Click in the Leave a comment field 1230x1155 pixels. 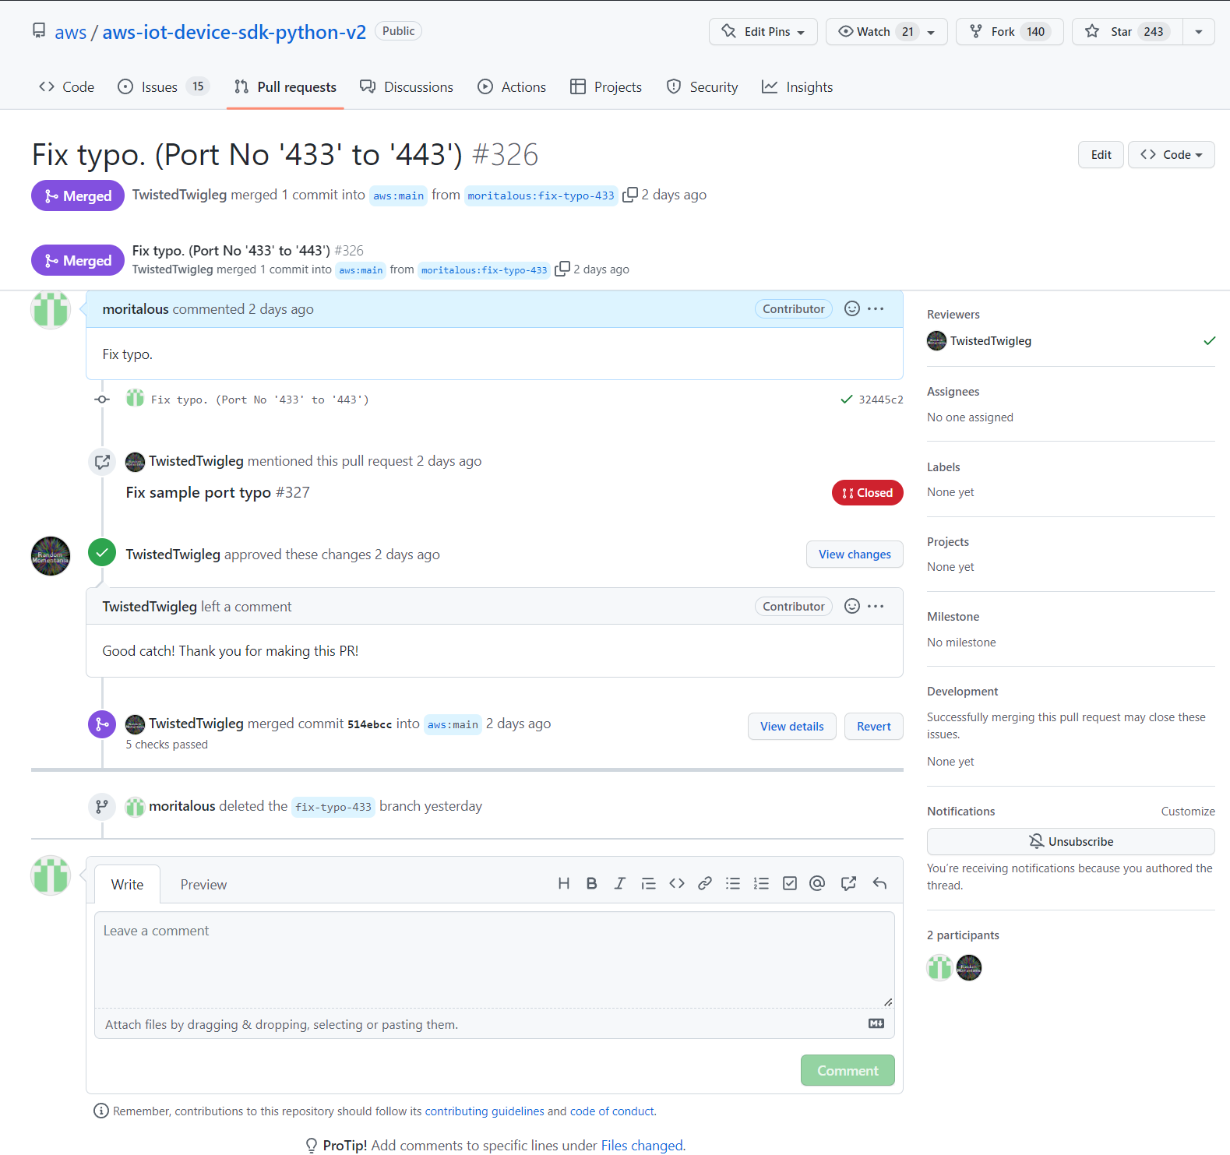494,960
